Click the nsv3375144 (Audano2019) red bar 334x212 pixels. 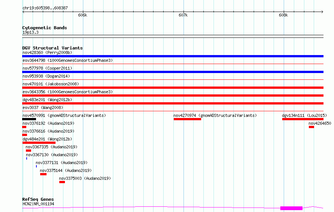(x=43, y=174)
